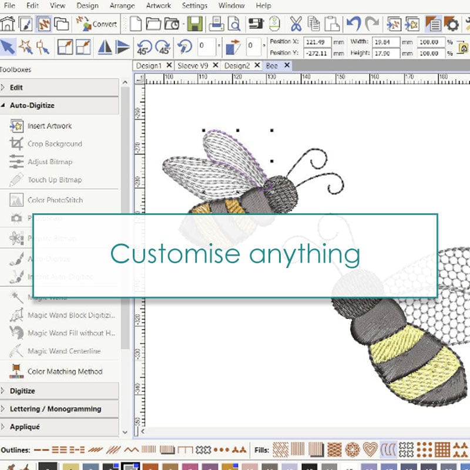Click the Print icon
470x470 pixels.
(x=216, y=25)
